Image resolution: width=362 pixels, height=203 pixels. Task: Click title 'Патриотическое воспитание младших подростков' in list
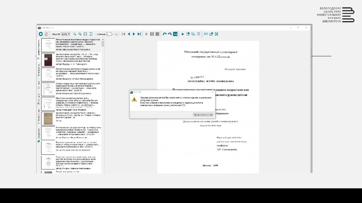tap(78, 39)
